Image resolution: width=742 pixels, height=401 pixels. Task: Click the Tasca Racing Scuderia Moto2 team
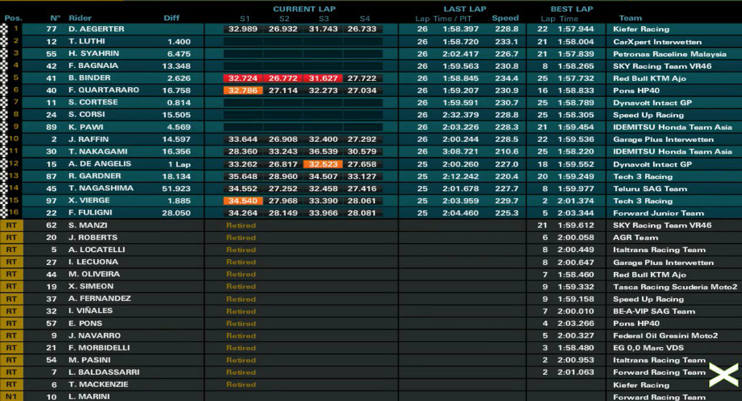[675, 287]
